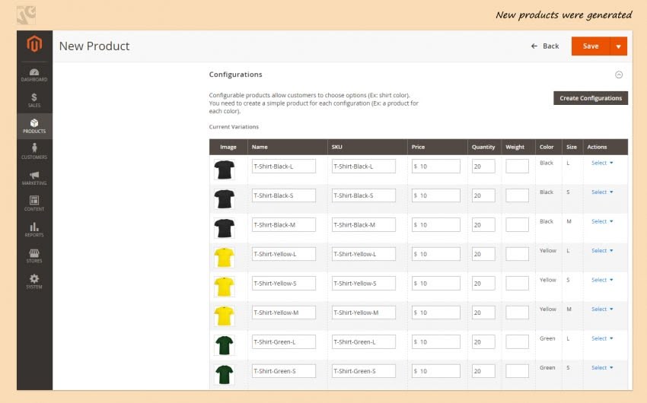This screenshot has height=403, width=647.
Task: Open Select actions for T-Shirt-Green-L
Action: coord(602,338)
